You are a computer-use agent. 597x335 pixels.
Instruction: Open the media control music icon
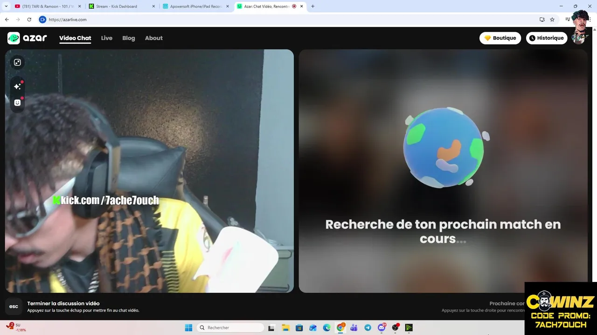[x=567, y=20]
